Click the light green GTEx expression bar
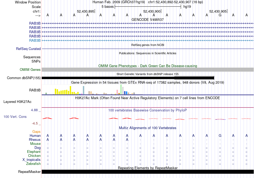This screenshot has height=178, width=254. coord(121,90)
